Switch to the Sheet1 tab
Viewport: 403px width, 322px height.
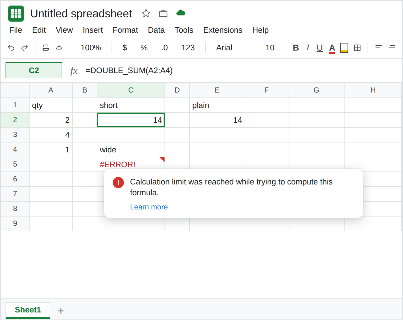tap(28, 310)
